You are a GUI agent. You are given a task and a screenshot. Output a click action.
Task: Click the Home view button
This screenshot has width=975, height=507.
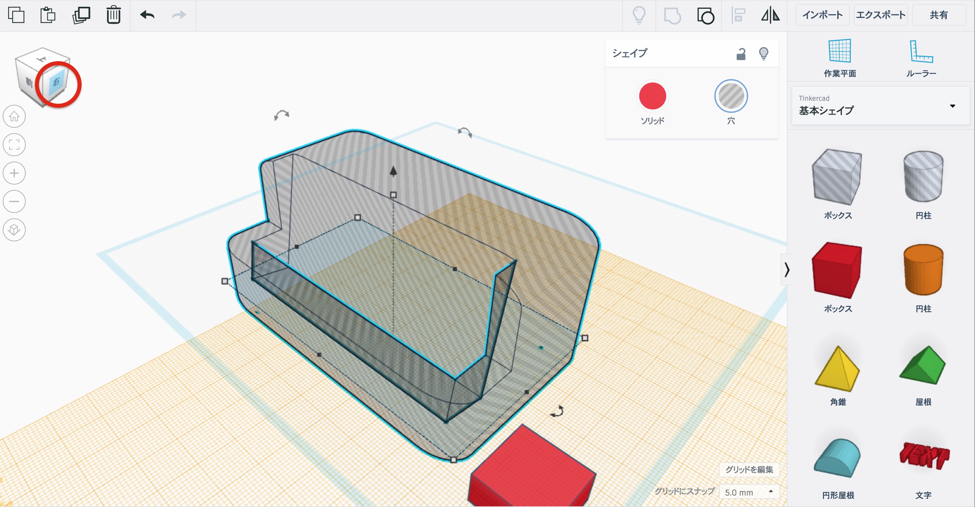pyautogui.click(x=14, y=116)
